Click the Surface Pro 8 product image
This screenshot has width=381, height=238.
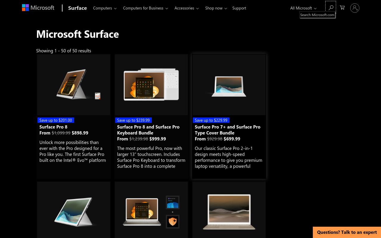[74, 85]
